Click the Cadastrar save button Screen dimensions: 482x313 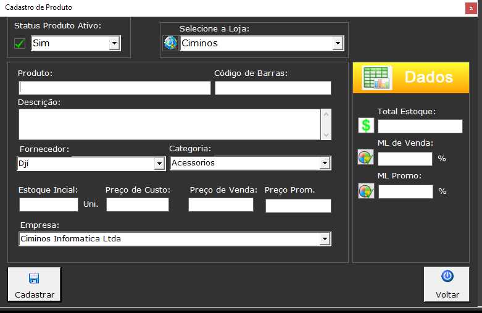tap(35, 285)
